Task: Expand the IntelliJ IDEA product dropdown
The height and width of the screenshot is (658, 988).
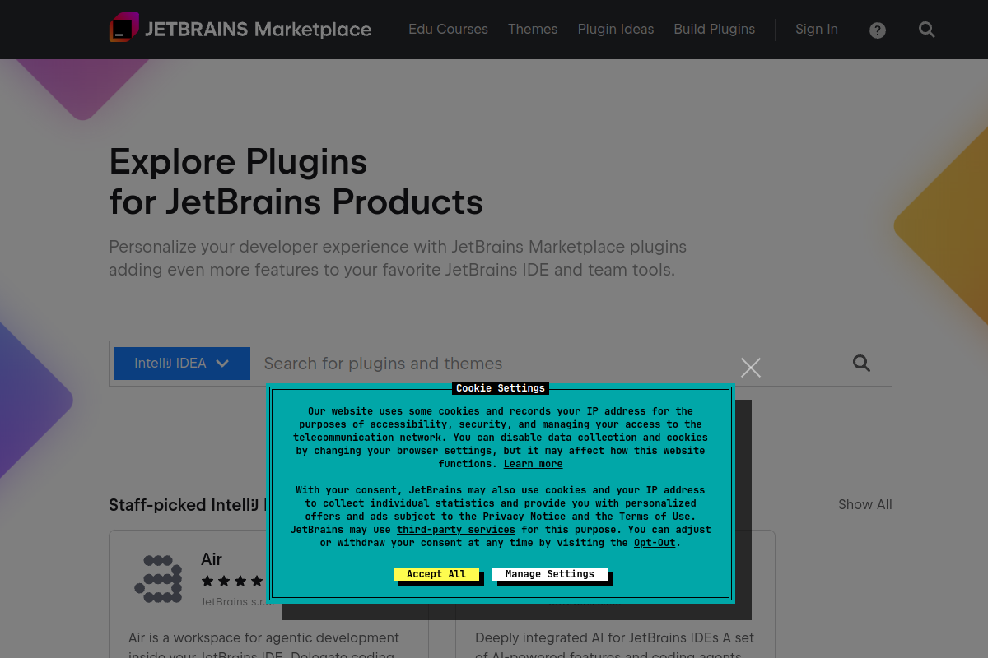Action: pos(182,363)
